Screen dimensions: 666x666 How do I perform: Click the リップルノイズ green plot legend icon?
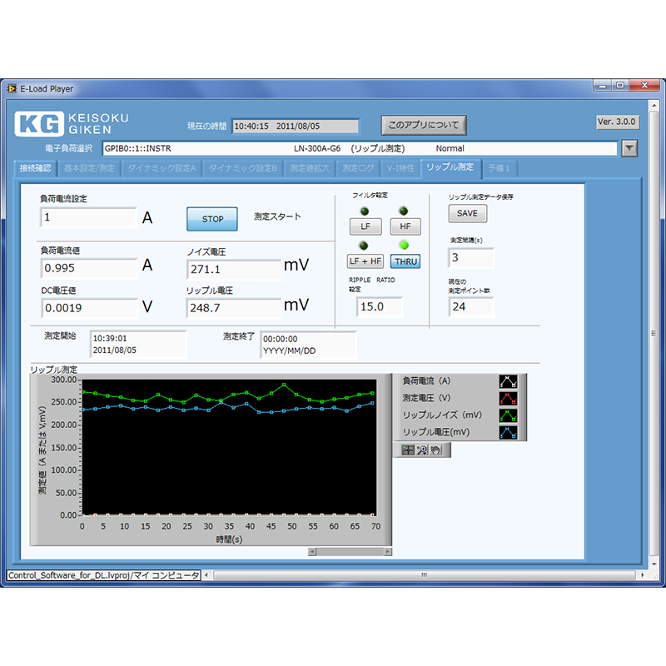coord(508,415)
